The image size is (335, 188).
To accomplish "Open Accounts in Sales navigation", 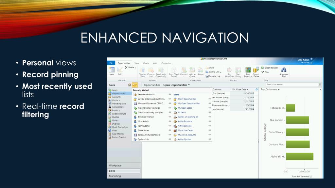I will tap(115, 97).
